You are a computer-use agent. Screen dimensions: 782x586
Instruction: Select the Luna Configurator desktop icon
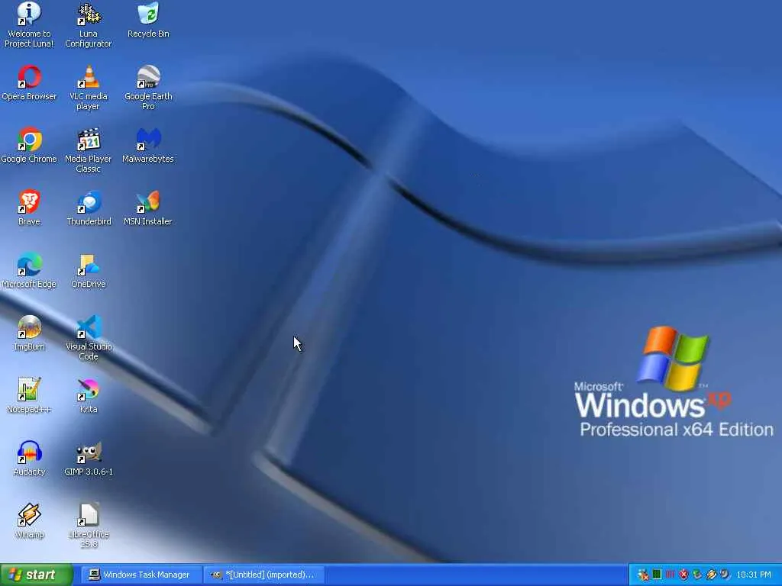(x=89, y=25)
